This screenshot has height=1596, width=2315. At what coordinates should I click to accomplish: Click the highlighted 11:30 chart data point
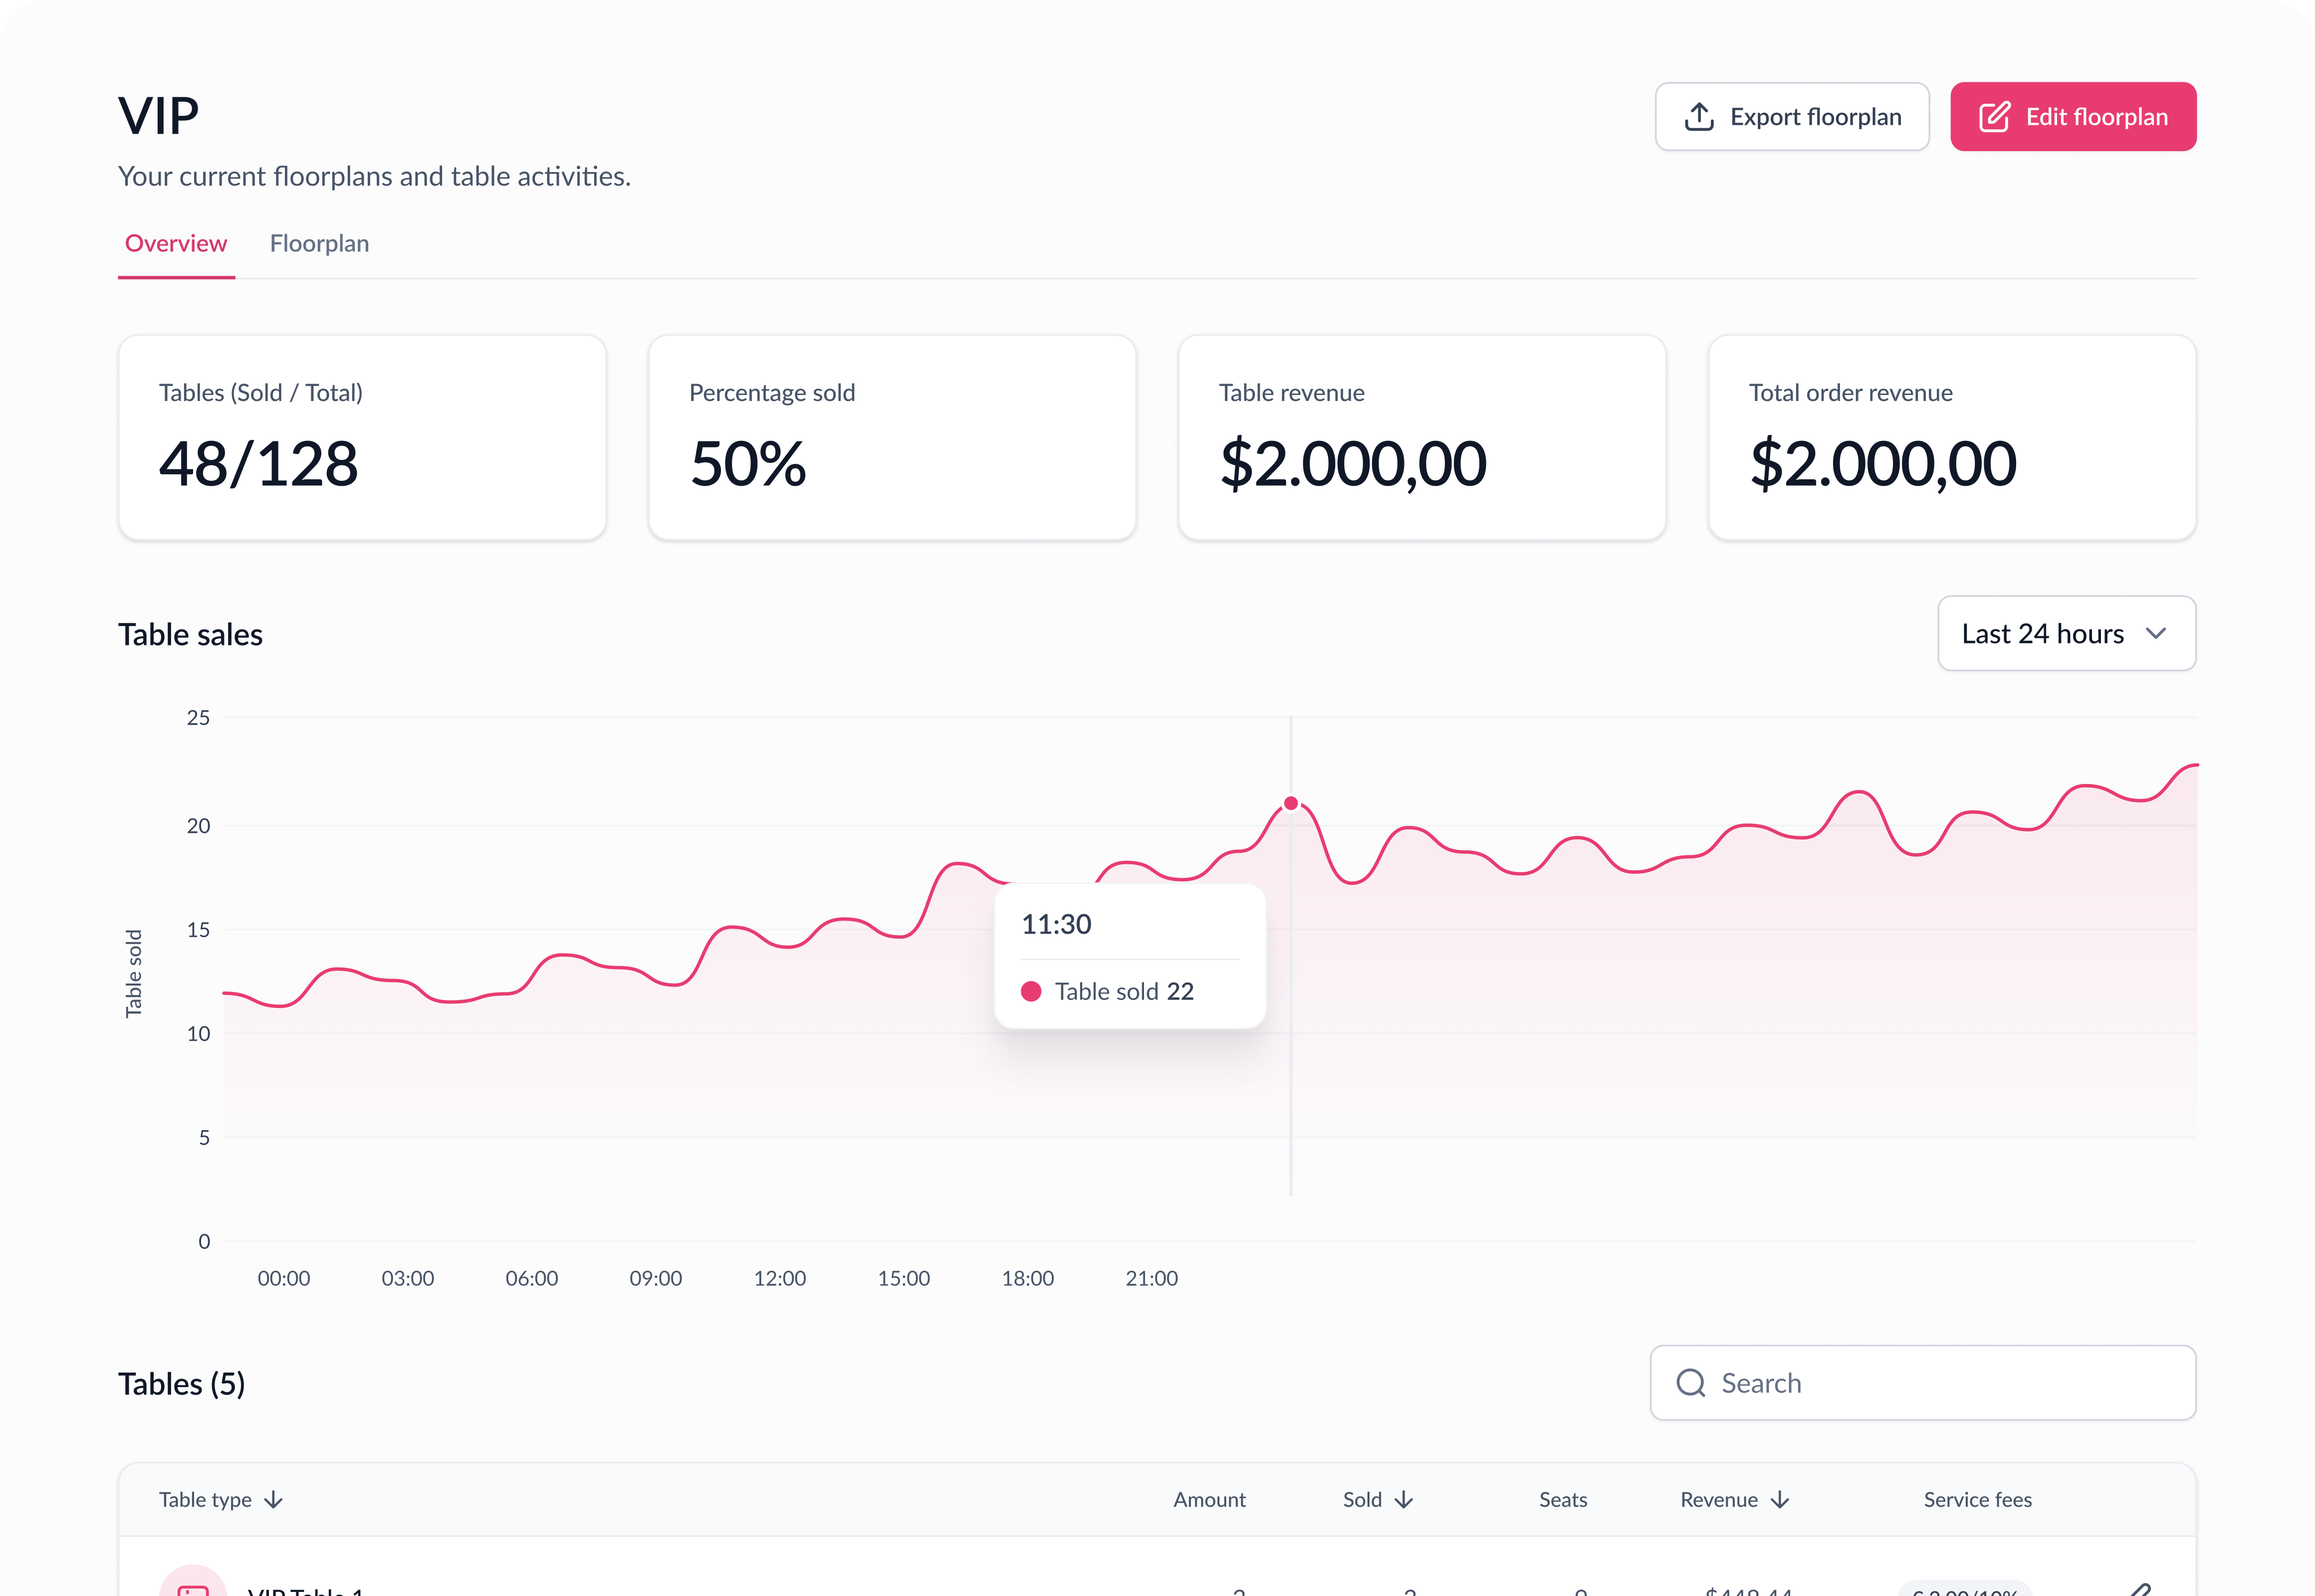(1291, 804)
